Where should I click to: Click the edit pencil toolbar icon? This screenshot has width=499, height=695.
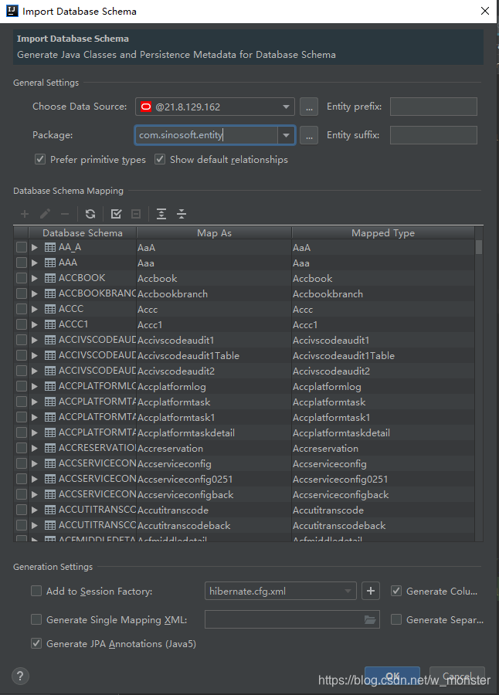point(45,214)
